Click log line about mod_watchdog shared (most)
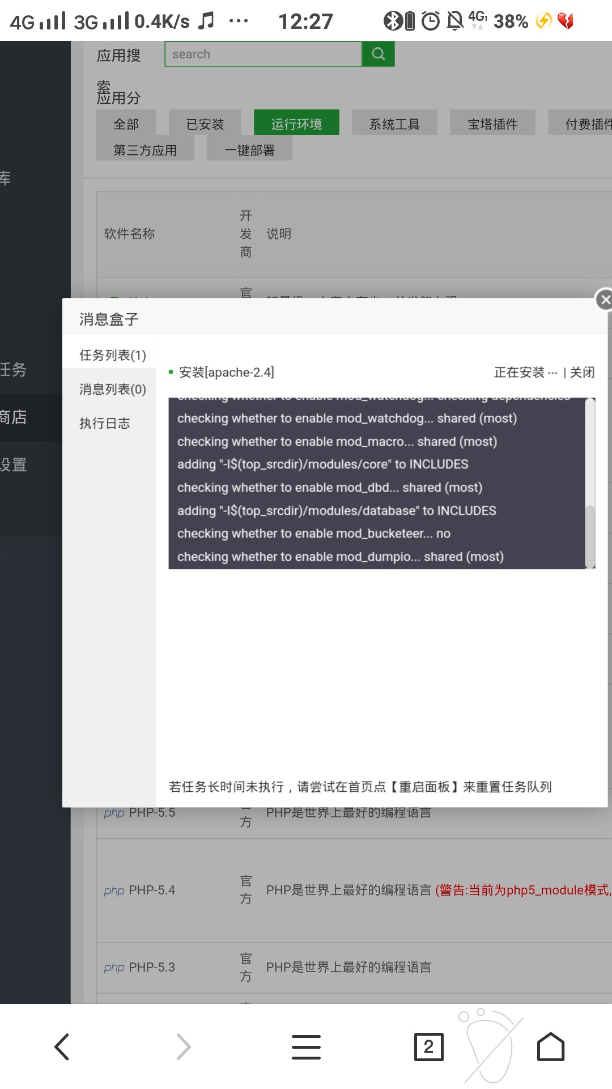This screenshot has width=612, height=1089. pos(347,418)
